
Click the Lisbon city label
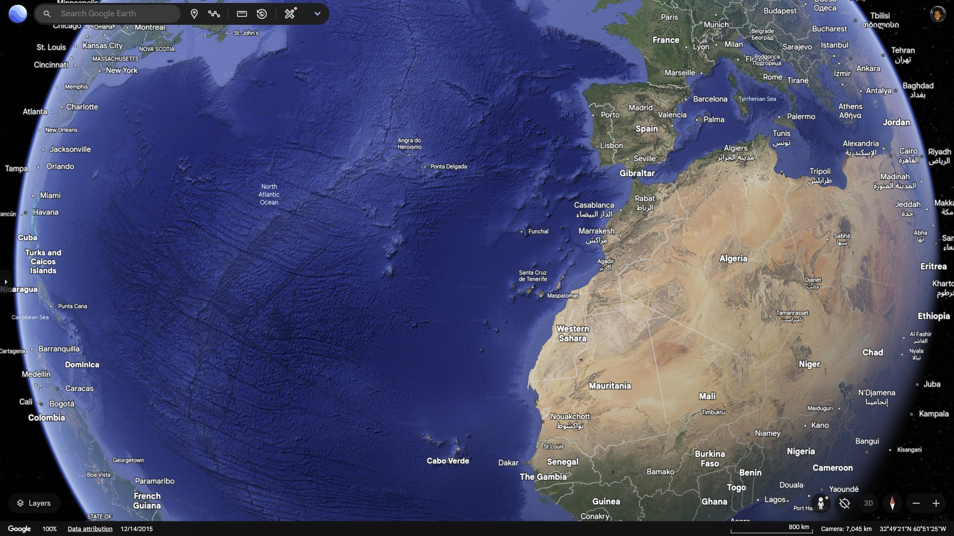point(611,146)
